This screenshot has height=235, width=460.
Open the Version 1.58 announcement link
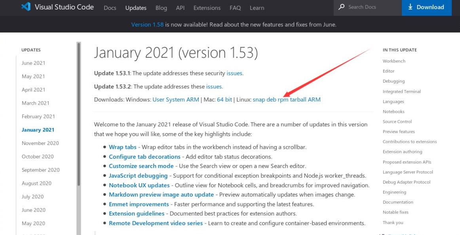(x=147, y=24)
